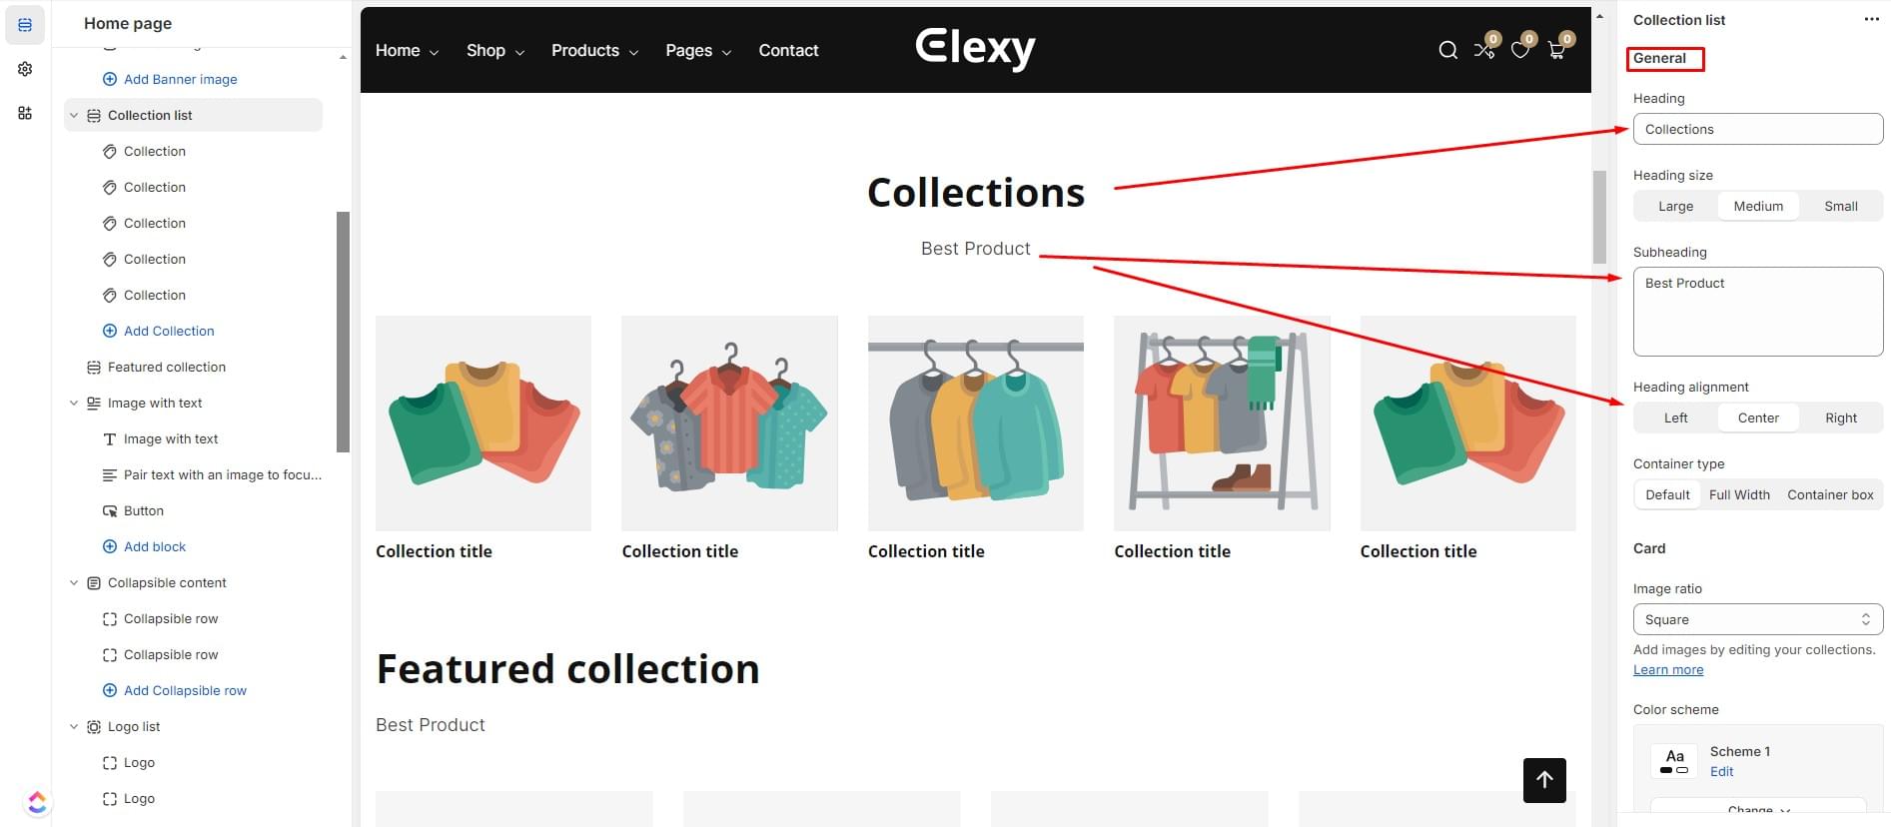Open theme settings gear in left rail
The image size is (1891, 827).
tap(25, 69)
